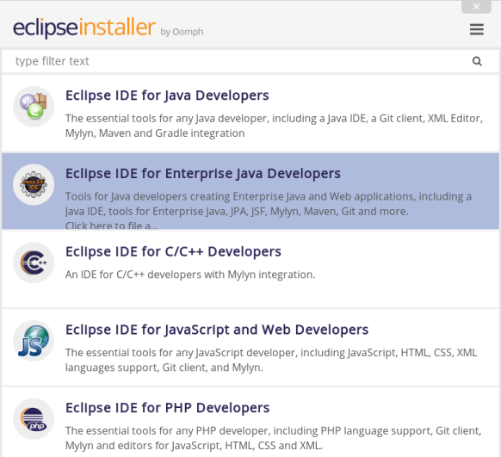
Task: Click the JavaScript developer description text
Action: pos(271,360)
